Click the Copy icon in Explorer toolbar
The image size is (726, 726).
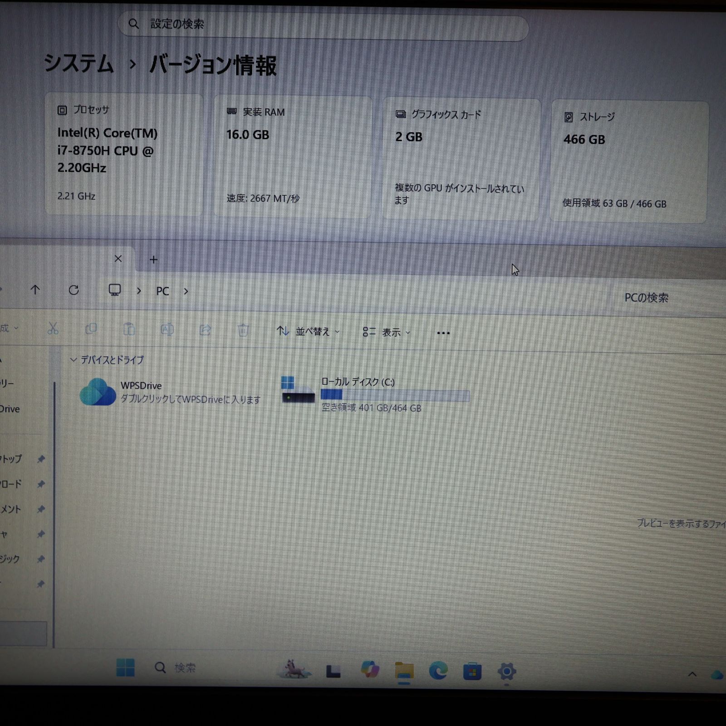point(91,329)
